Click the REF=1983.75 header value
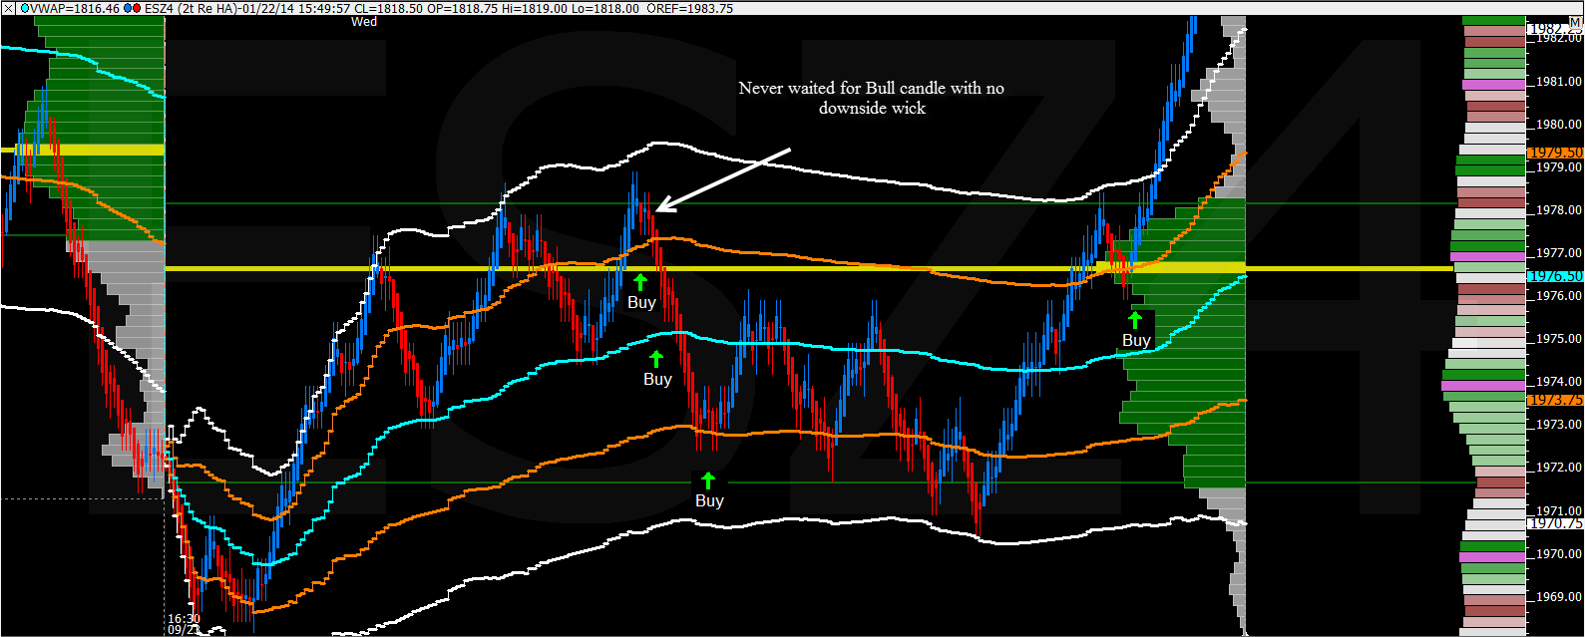The width and height of the screenshot is (1585, 637). (694, 8)
